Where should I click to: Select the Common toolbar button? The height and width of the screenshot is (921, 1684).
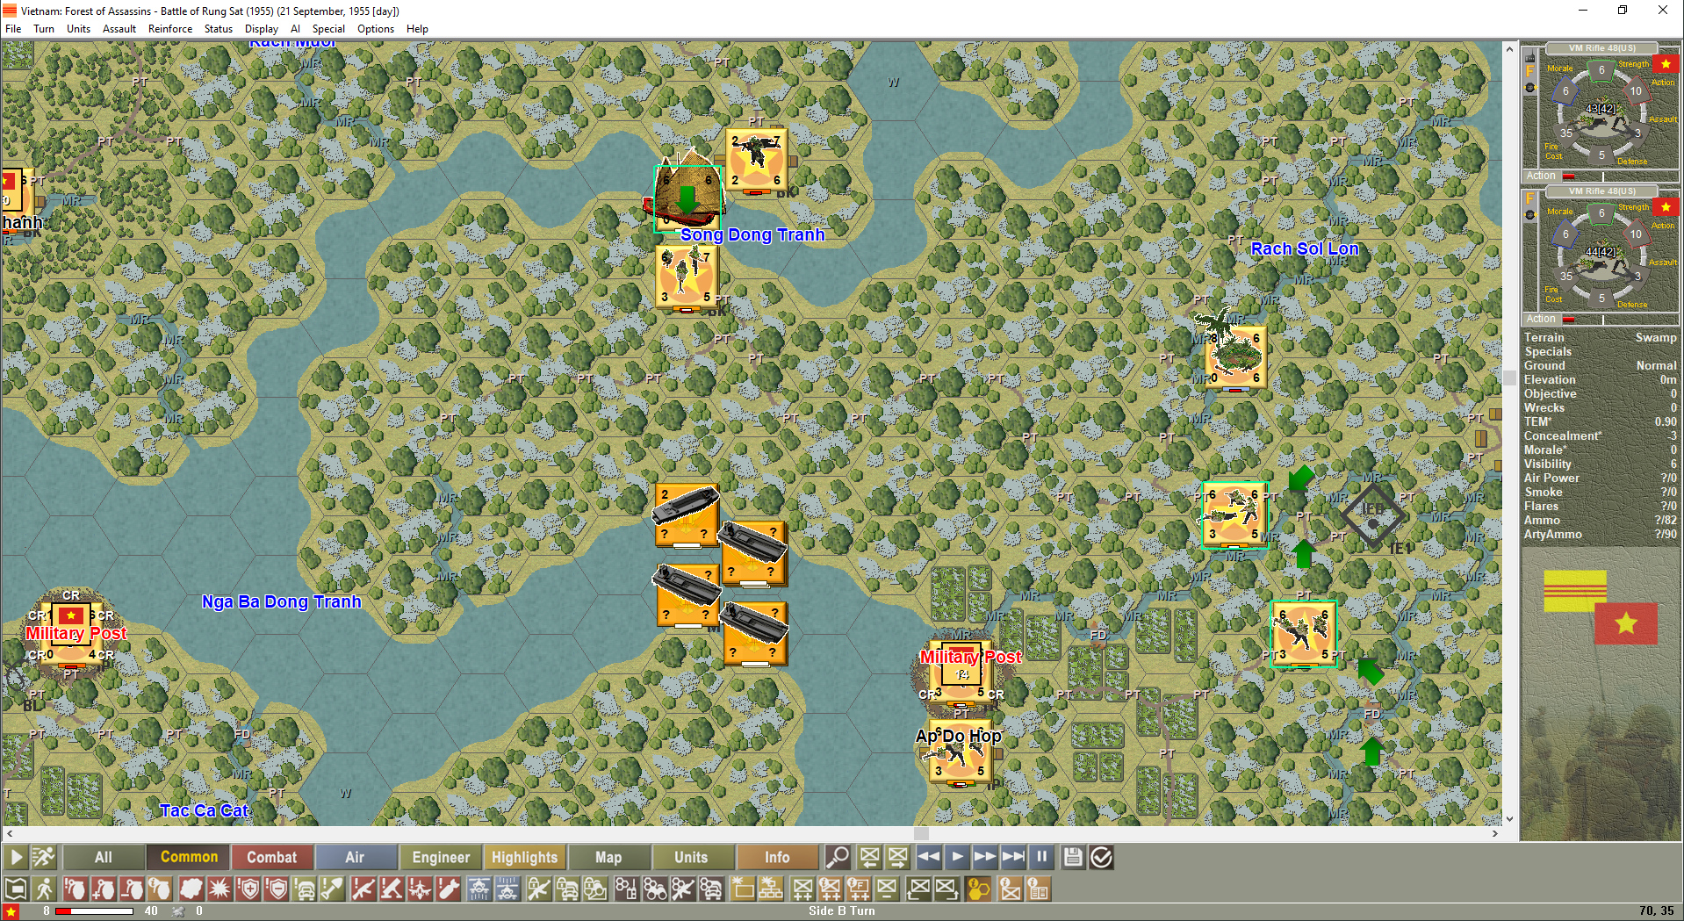coord(189,857)
